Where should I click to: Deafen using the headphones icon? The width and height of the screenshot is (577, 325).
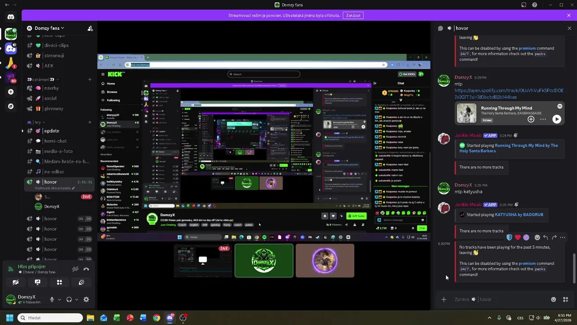69,299
